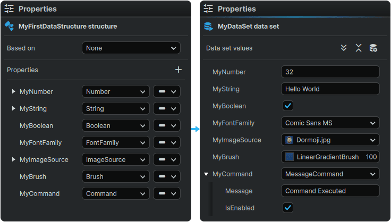Click the add property plus icon
Viewport: 391px width, 222px height.
pyautogui.click(x=178, y=70)
